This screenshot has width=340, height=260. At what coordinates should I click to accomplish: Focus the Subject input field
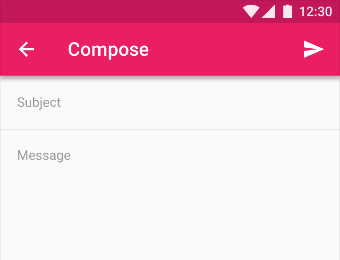(170, 103)
